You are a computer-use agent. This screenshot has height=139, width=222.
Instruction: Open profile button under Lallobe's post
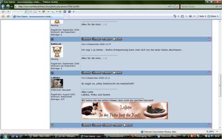[86, 125]
